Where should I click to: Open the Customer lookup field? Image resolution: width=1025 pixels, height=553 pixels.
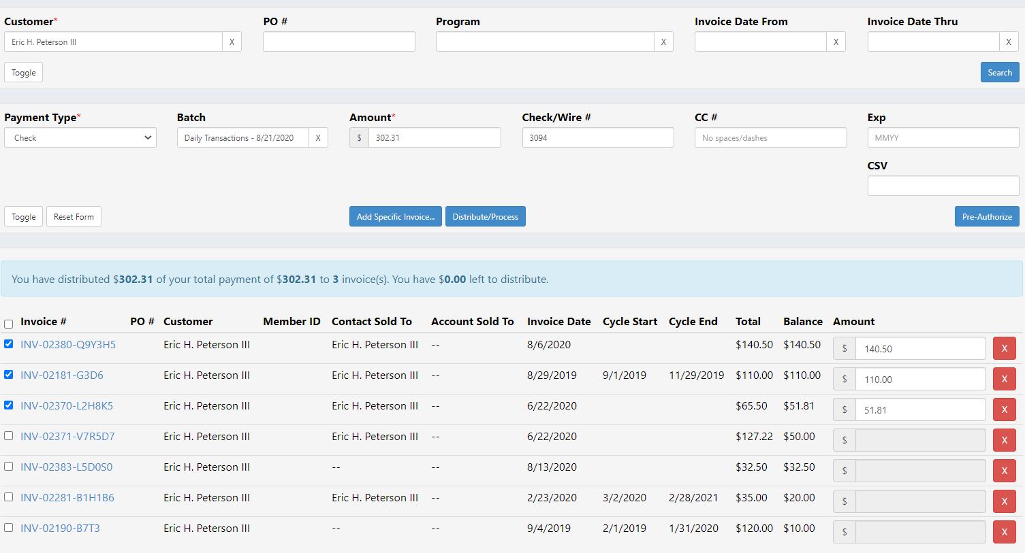tap(113, 41)
